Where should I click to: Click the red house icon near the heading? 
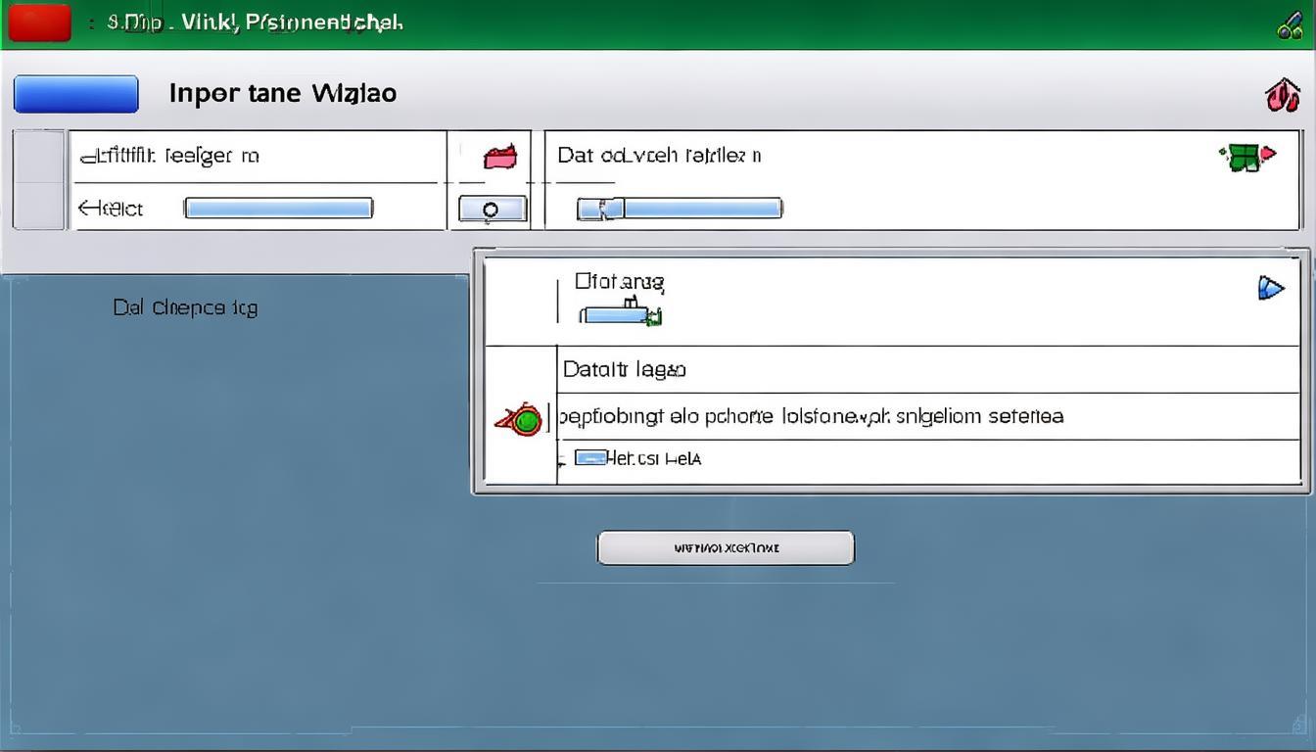(1282, 95)
